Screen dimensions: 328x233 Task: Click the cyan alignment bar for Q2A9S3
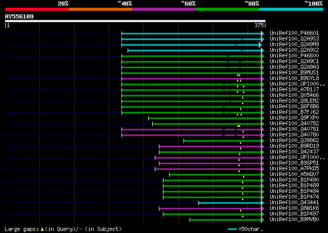[191, 39]
